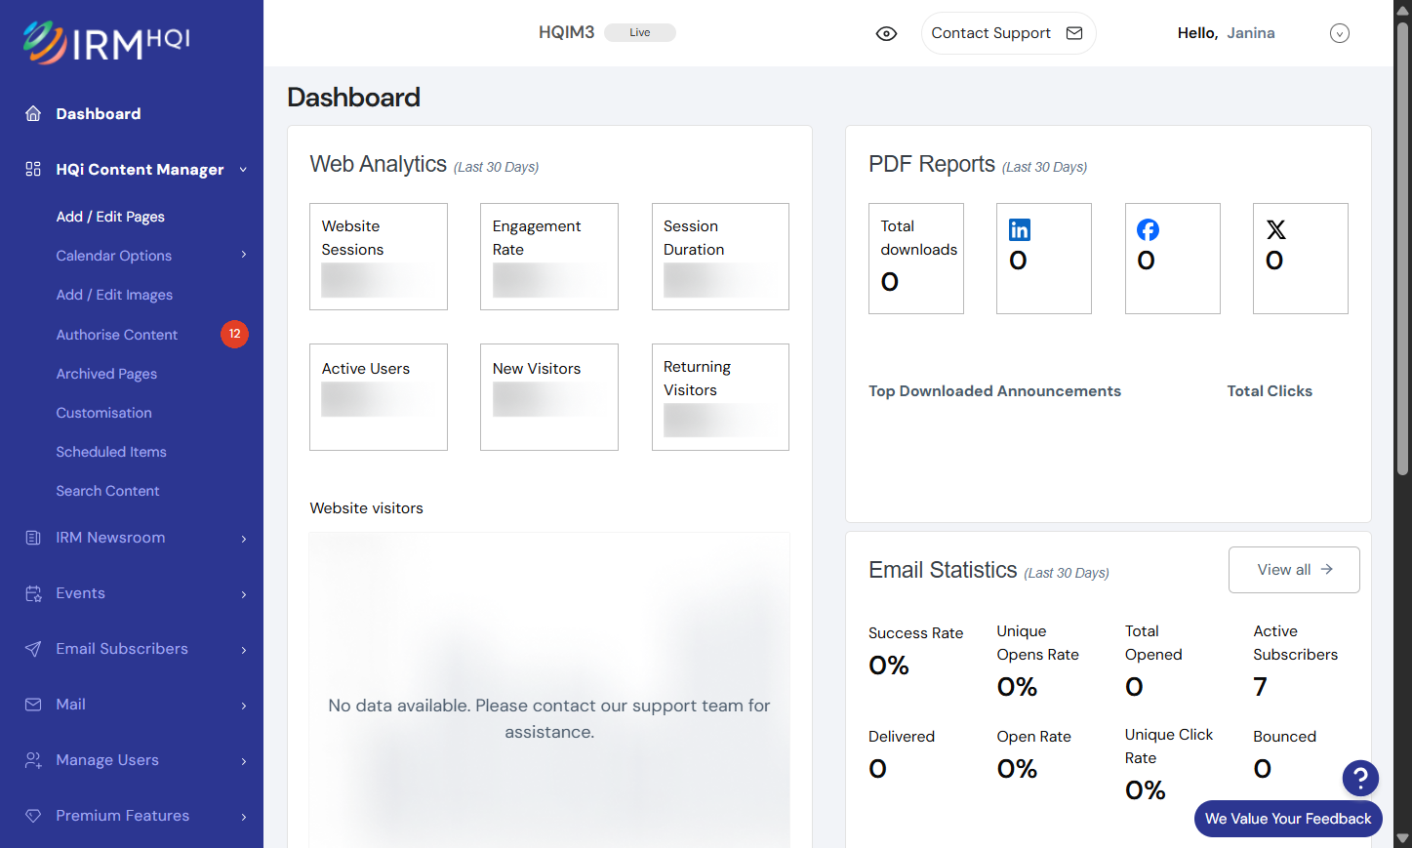Open Dashboard in the sidebar
This screenshot has height=848, width=1412.
click(x=99, y=113)
